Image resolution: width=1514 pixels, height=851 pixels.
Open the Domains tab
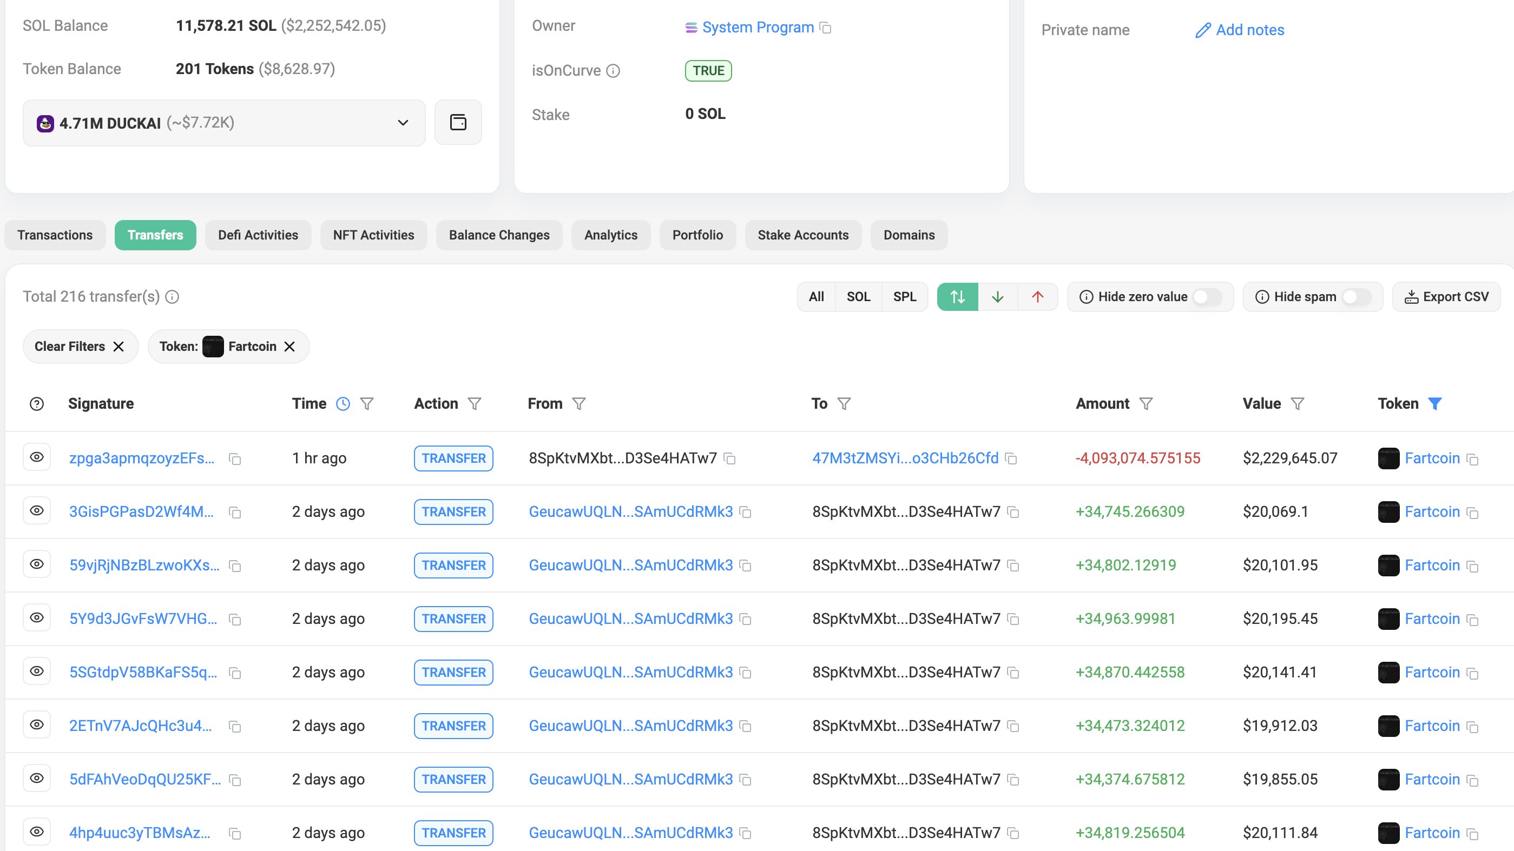[x=909, y=235]
